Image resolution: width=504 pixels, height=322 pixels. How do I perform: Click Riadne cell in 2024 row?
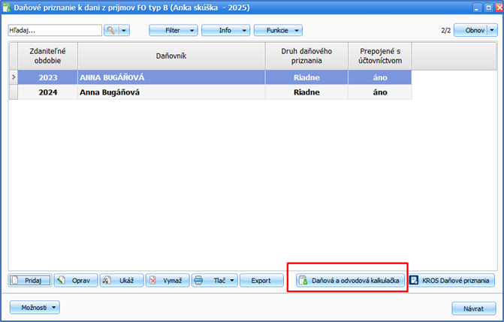pyautogui.click(x=306, y=92)
